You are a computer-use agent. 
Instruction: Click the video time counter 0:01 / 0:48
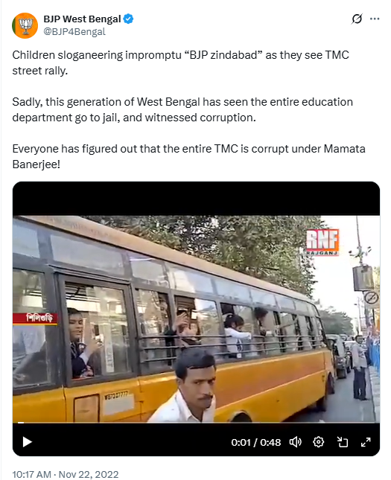click(x=256, y=442)
